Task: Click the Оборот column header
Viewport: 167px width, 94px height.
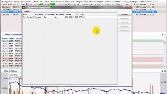Action: click(79, 2)
